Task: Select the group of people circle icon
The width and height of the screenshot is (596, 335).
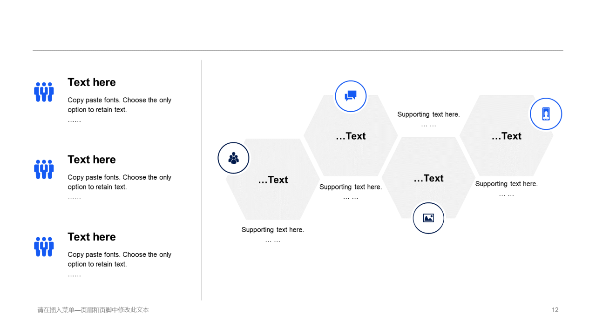Action: (233, 158)
